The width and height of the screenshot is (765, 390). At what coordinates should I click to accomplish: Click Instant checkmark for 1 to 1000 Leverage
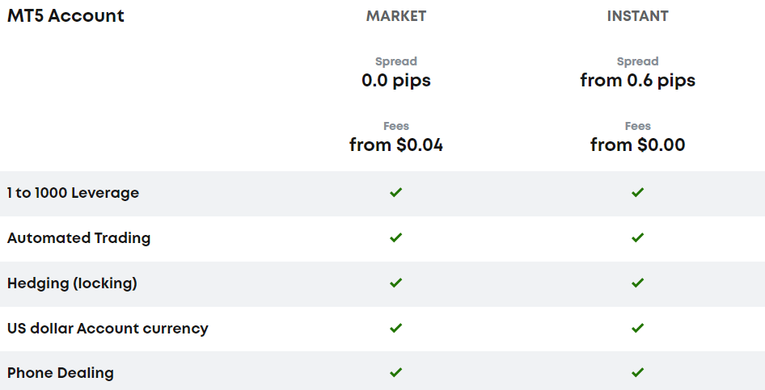[x=637, y=192]
